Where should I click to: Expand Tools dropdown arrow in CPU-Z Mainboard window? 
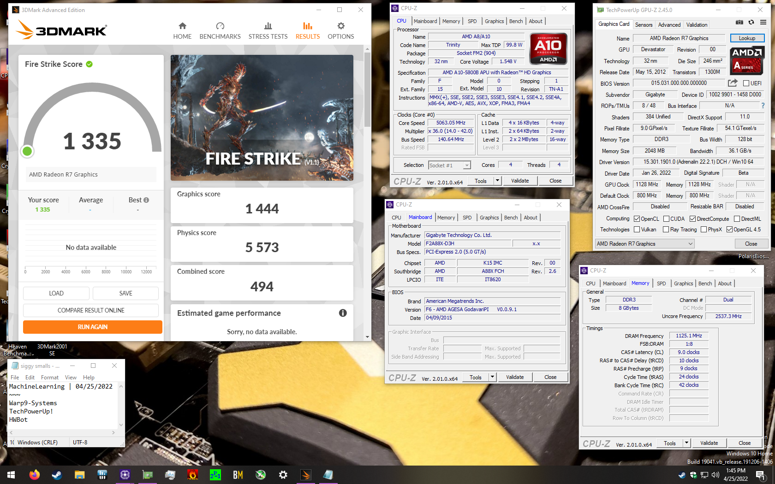click(492, 377)
